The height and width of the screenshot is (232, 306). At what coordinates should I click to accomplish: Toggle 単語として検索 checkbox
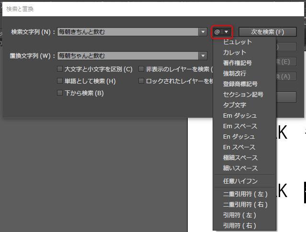coord(60,81)
